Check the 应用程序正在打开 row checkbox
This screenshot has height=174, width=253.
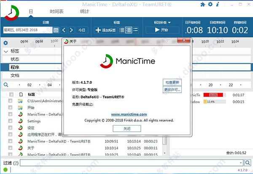(x=10, y=134)
